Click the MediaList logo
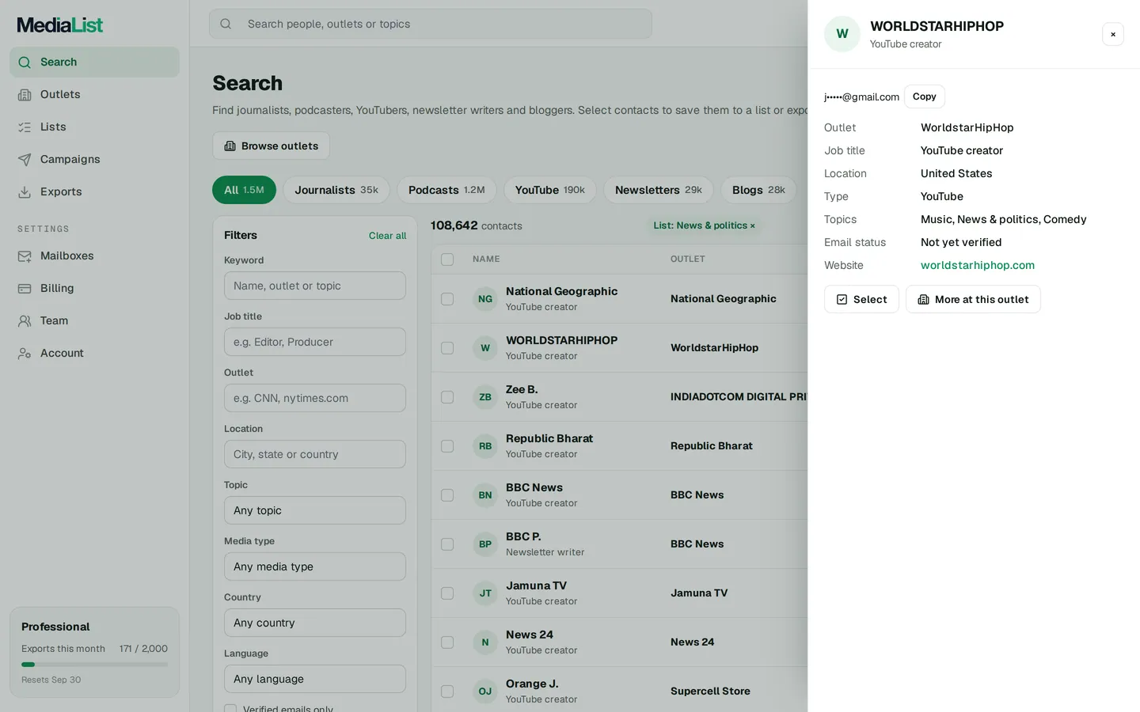Screen dimensions: 1140x712 coord(60,25)
